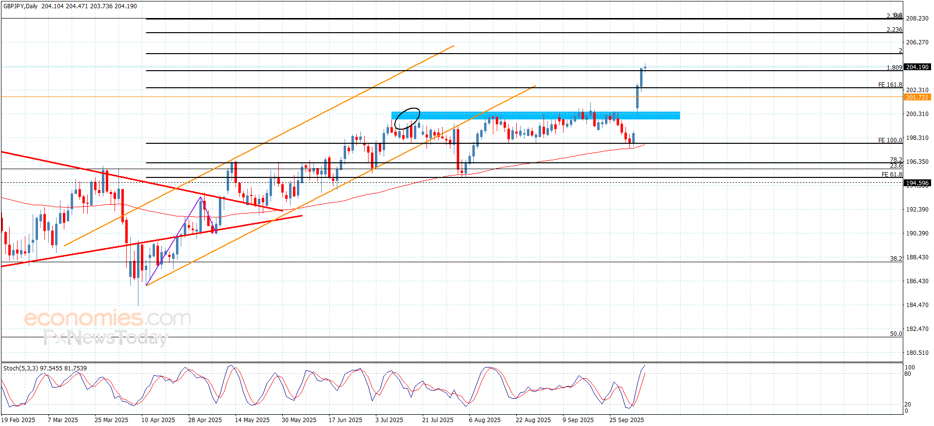Click the stochastic 100 level label
Screen dimensions: 934x426
click(910, 368)
